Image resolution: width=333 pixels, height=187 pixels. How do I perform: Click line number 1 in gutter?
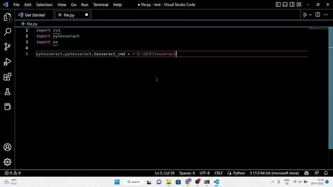tap(27, 30)
